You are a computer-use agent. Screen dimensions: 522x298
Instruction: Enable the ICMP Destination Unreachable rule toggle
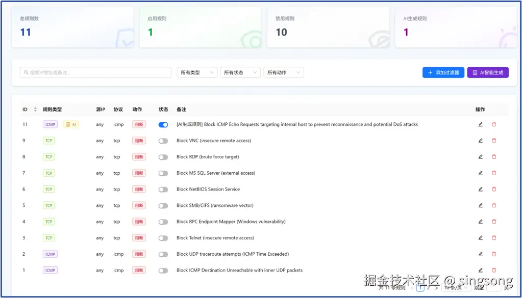point(163,270)
